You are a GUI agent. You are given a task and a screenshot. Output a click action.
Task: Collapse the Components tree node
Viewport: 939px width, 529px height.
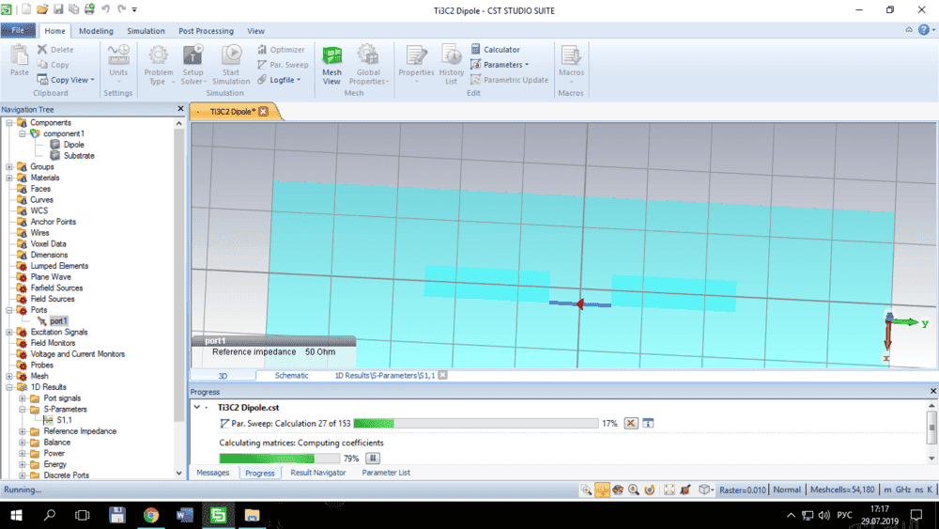[9, 123]
